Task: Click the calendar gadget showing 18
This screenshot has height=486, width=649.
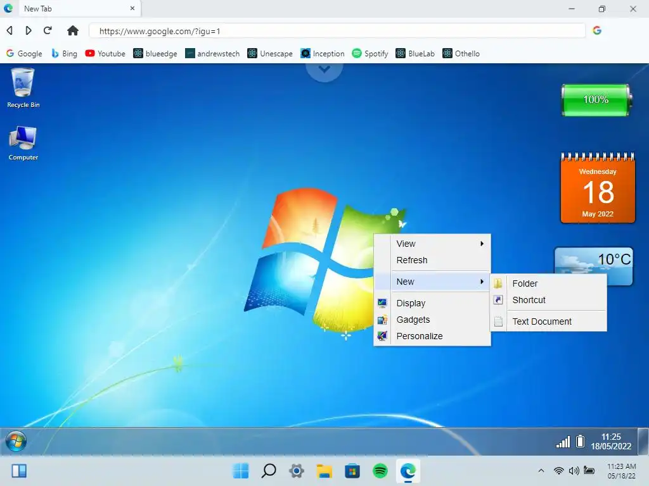Action: (598, 188)
